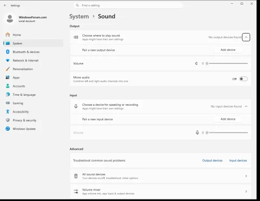The width and height of the screenshot is (260, 201).
Task: Click the Home house icon
Action: click(8, 35)
